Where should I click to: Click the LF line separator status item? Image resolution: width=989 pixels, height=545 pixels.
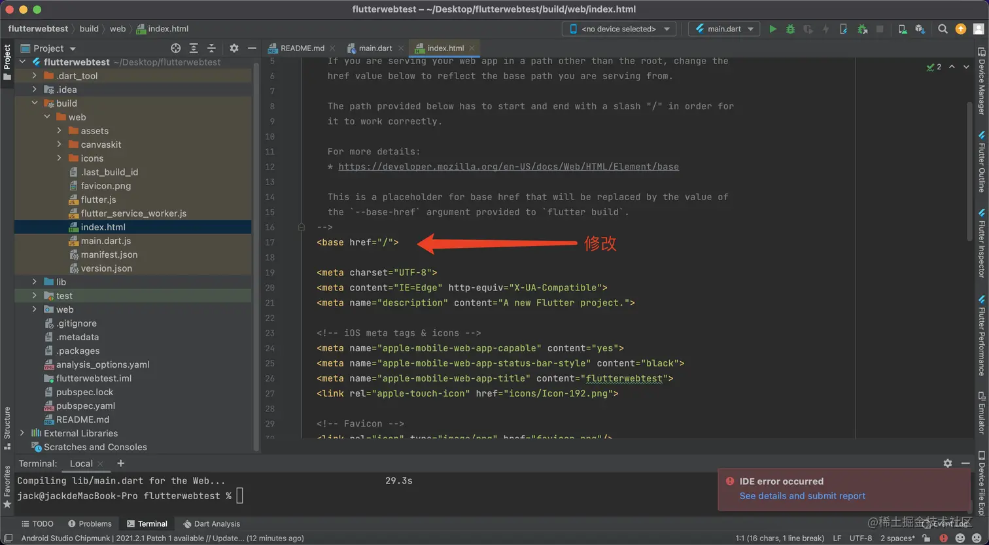[x=837, y=538]
